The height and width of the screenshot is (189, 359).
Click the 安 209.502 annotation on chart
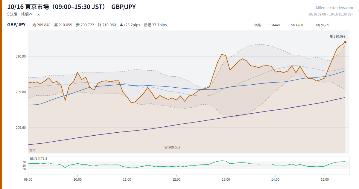tap(172, 147)
